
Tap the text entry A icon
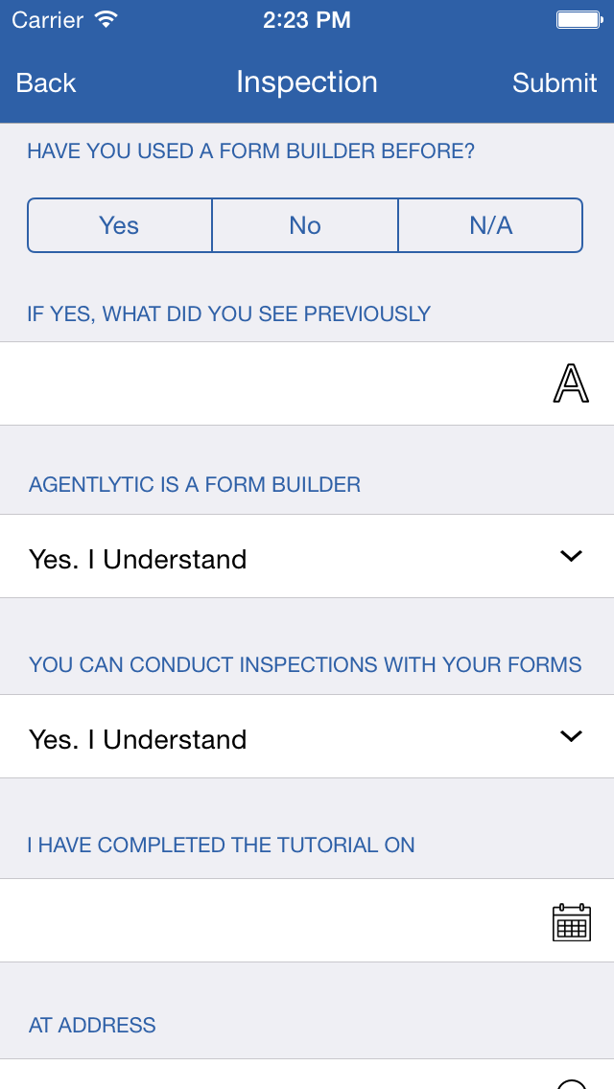coord(571,383)
